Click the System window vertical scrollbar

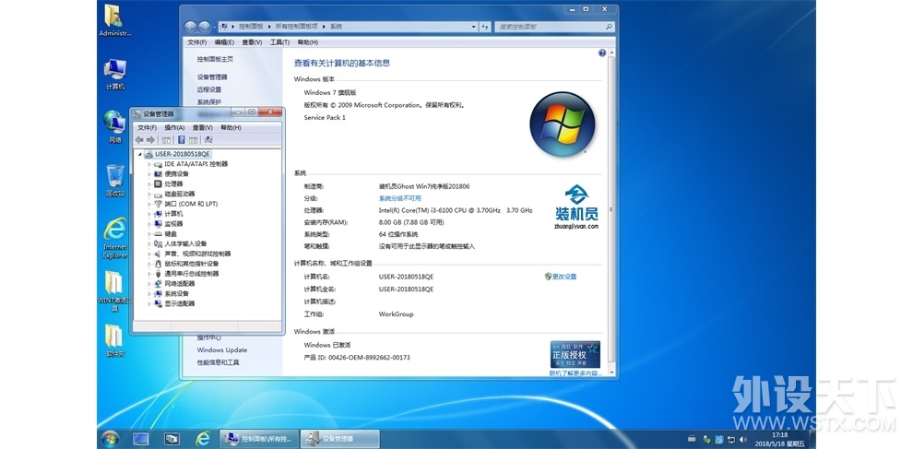pyautogui.click(x=611, y=211)
